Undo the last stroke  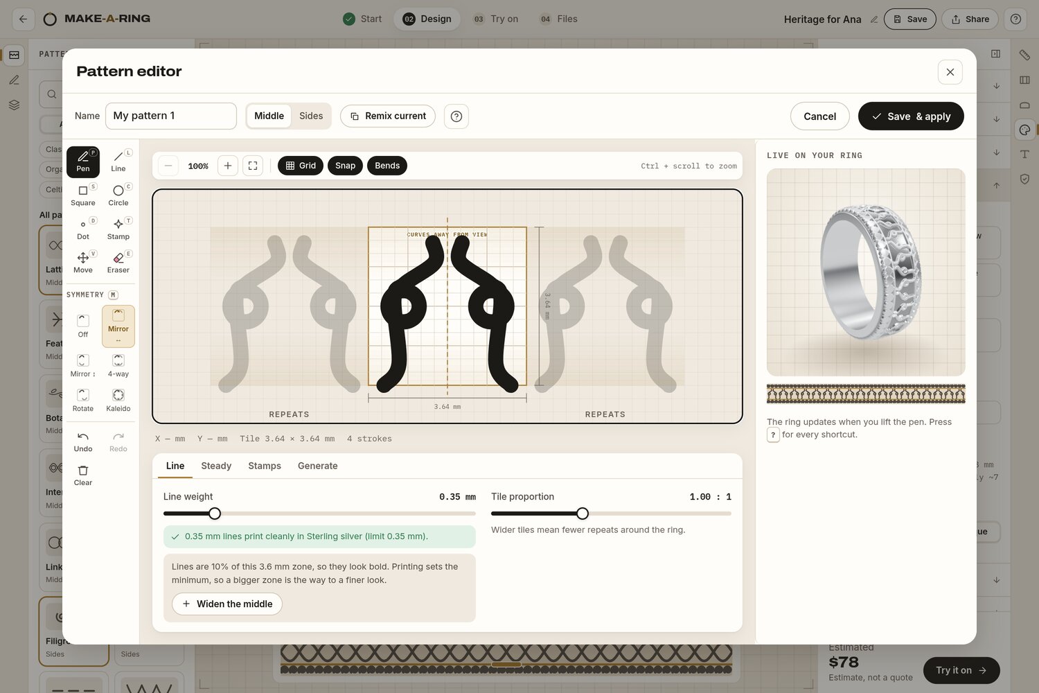[x=83, y=441]
